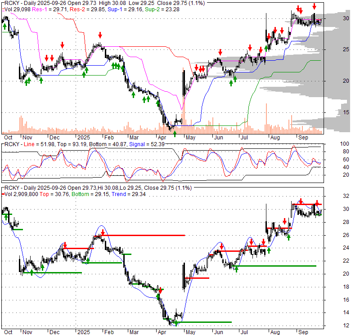This screenshot has height=335, width=351.
Task: Click the 14 price label on bottom chart axis
Action: 346,313
